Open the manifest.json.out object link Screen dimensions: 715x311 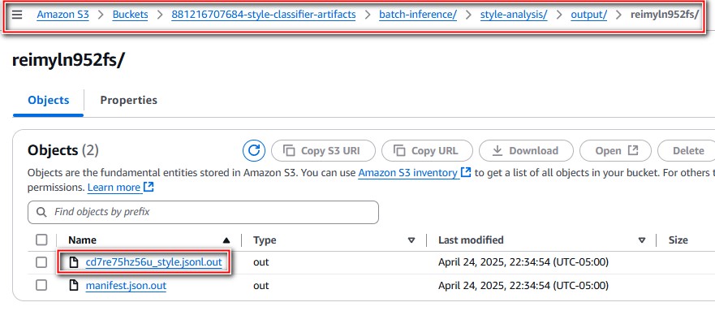126,286
